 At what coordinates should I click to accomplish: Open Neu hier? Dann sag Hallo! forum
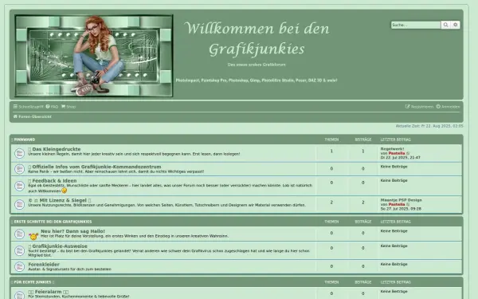pyautogui.click(x=72, y=231)
